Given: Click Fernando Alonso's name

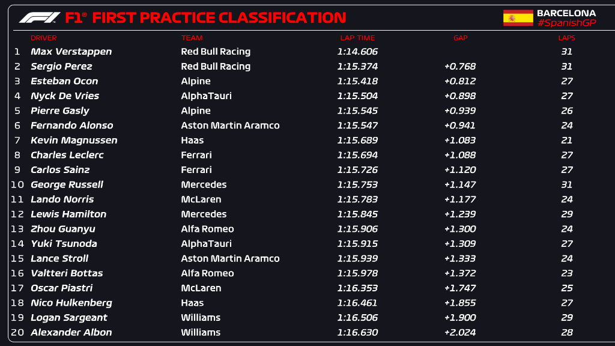Looking at the screenshot, I should 71,126.
